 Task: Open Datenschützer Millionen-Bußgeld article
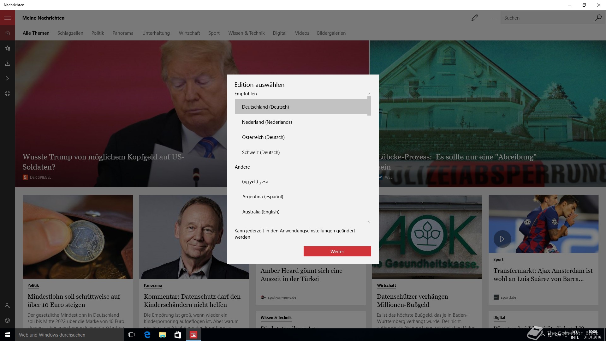[412, 301]
